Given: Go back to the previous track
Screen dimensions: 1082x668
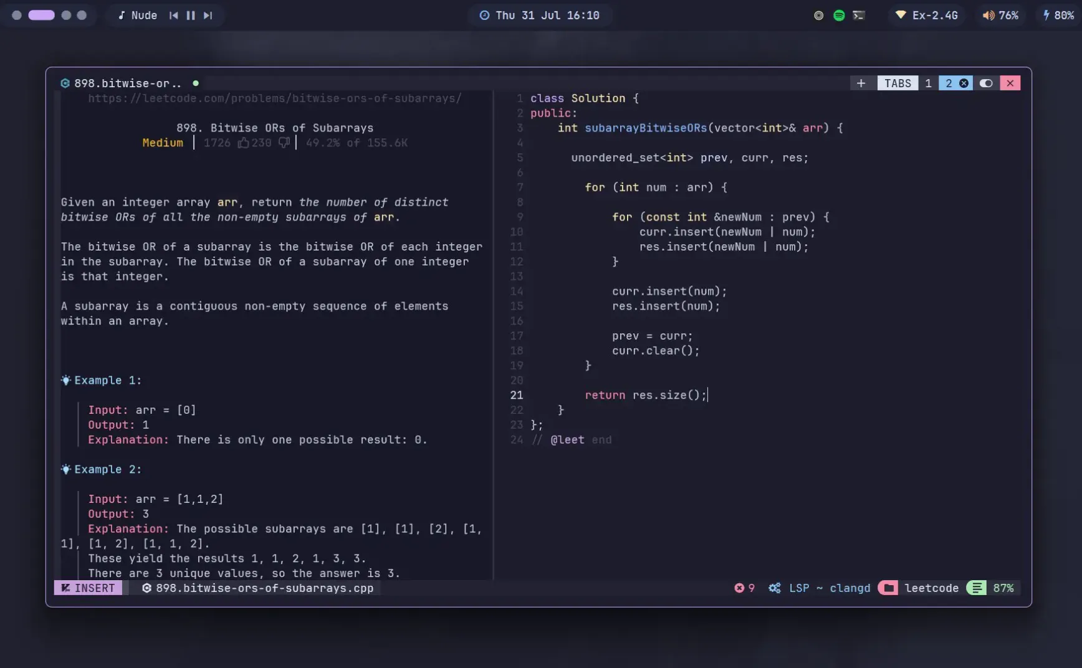Looking at the screenshot, I should pos(173,16).
